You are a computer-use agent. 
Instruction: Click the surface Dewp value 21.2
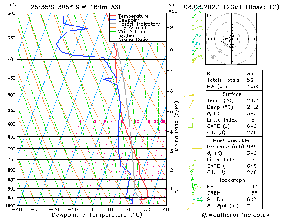(252, 107)
